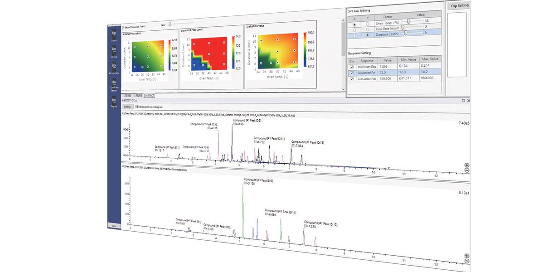
Task: Zoom in on the predicted chromatogram
Action: (467, 256)
